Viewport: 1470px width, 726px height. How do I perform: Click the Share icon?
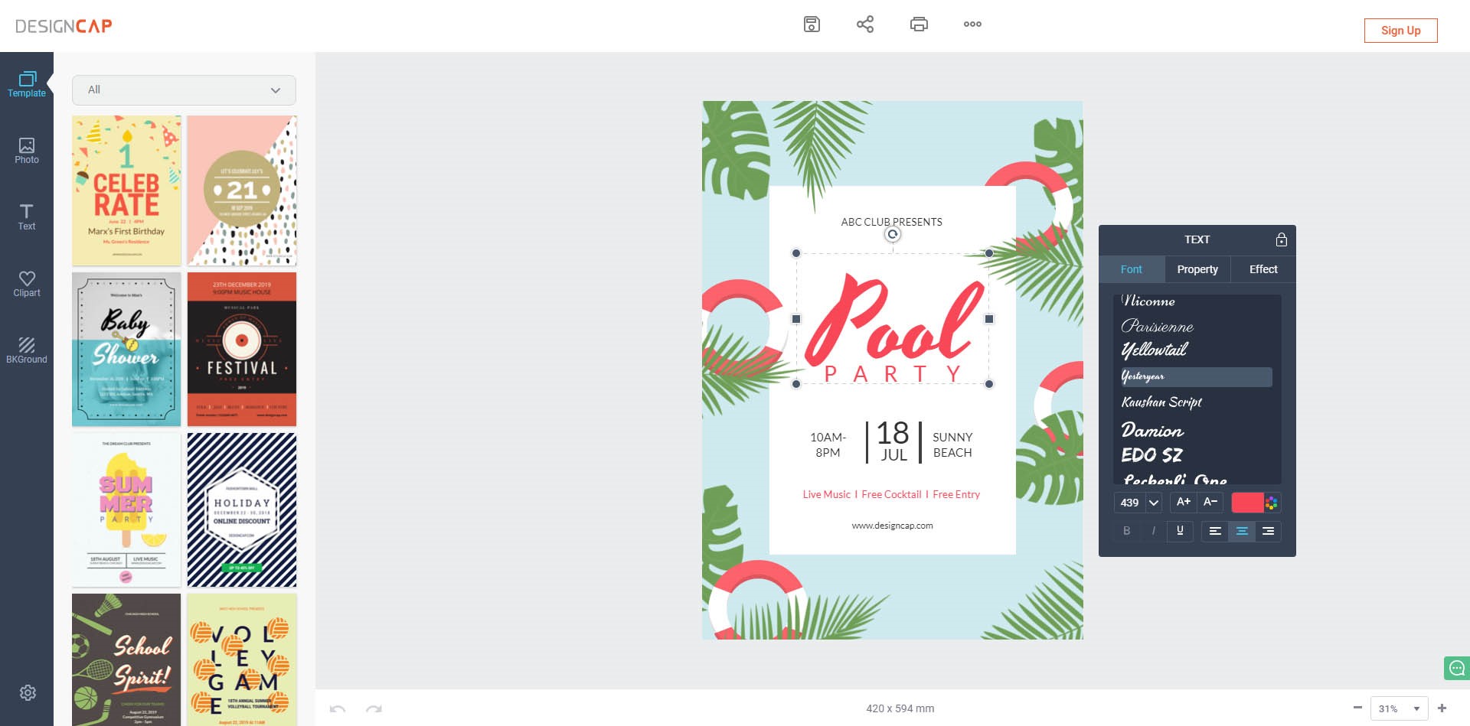click(x=865, y=24)
